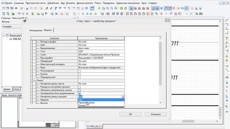The height and width of the screenshot is (129, 230).
Task: Click the scissors Cut icon in toolbar
Action: (27, 8)
